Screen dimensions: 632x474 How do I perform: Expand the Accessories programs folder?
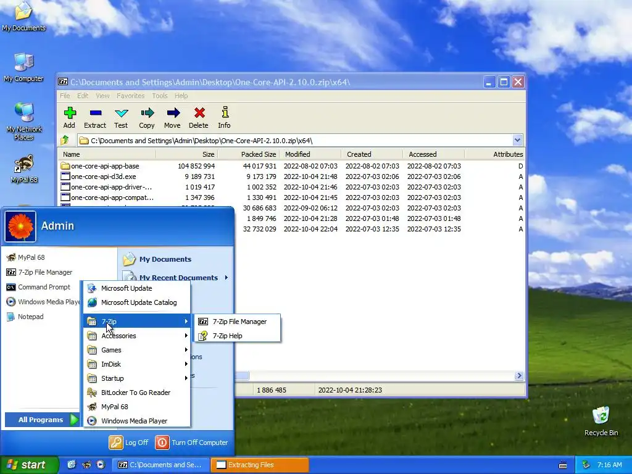click(x=136, y=336)
